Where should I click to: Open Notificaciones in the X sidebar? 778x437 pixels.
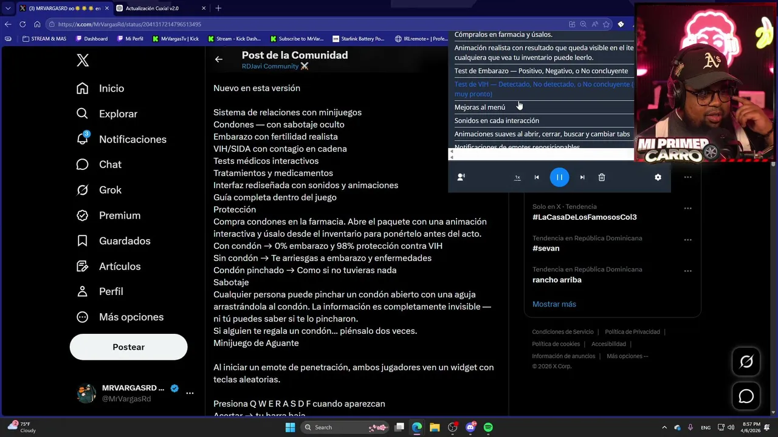click(121, 140)
